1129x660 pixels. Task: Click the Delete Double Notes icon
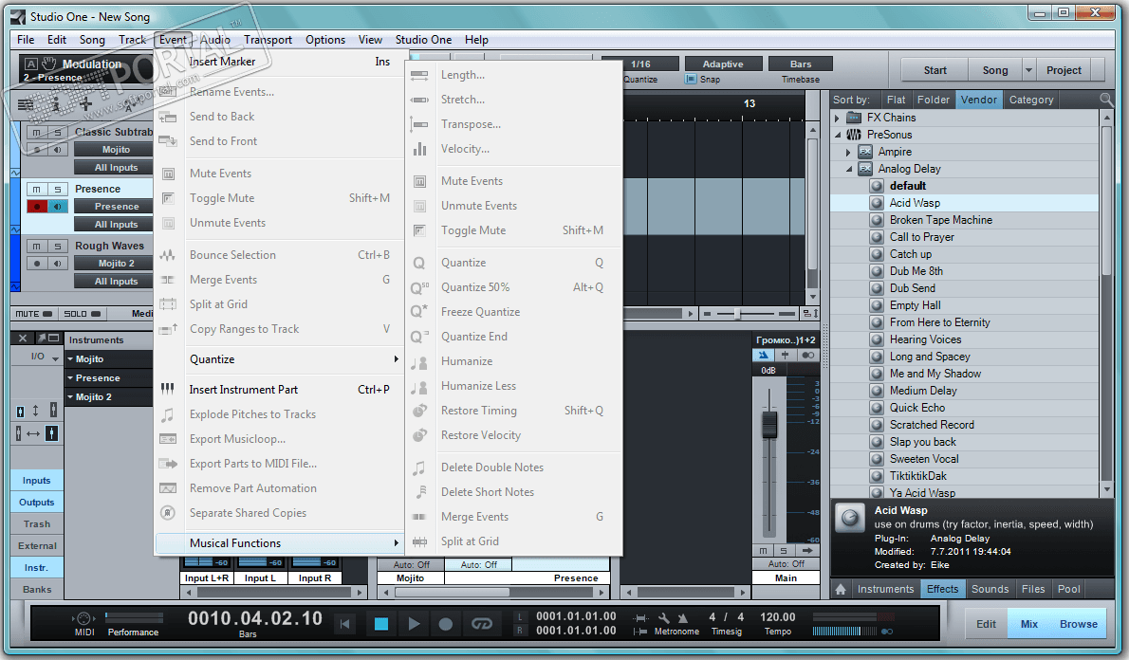[x=419, y=467]
